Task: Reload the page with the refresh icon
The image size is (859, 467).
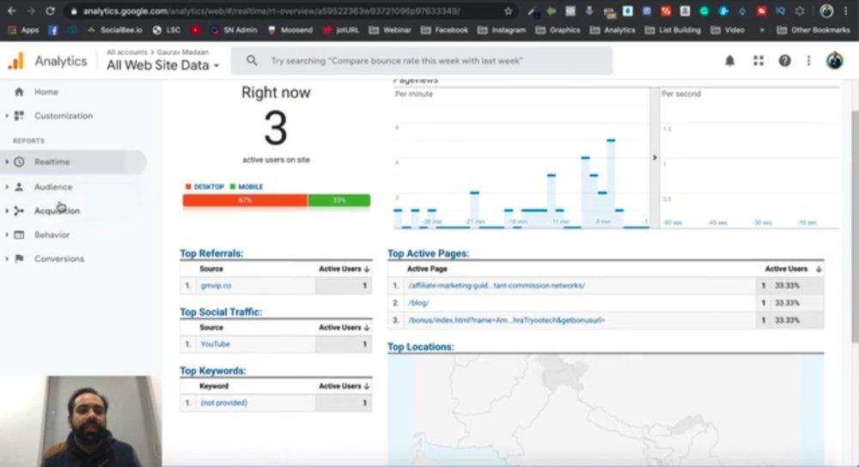Action: tap(50, 11)
